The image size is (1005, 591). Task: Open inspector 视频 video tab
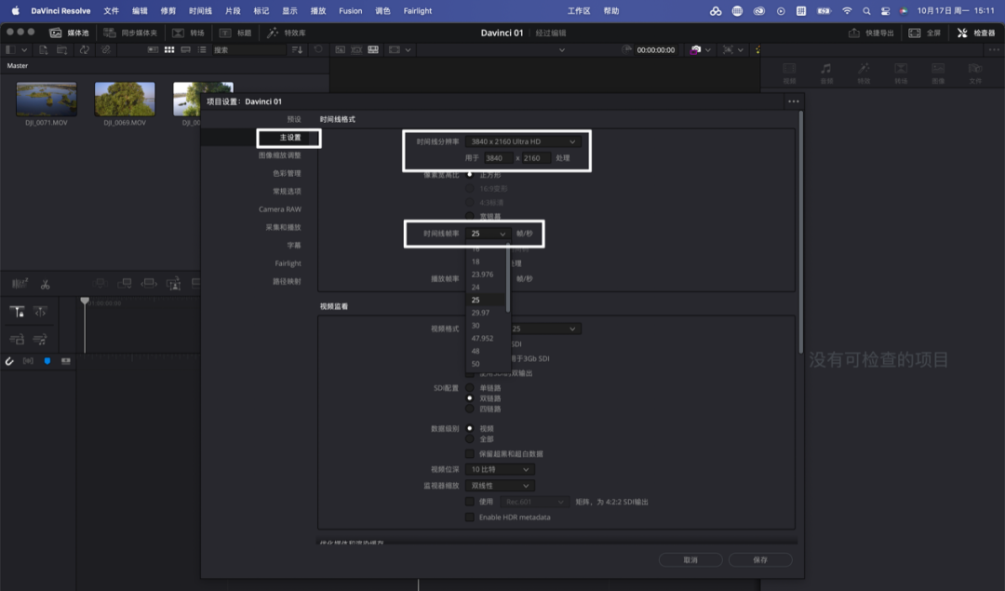coord(790,74)
